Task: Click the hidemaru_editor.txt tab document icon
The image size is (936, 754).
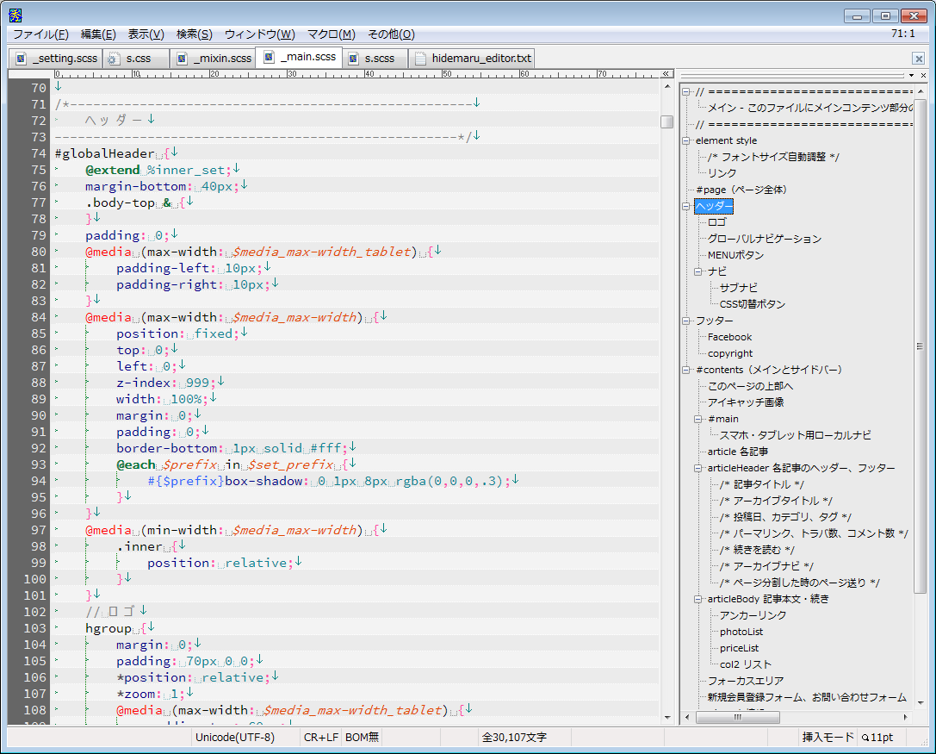Action: click(420, 59)
